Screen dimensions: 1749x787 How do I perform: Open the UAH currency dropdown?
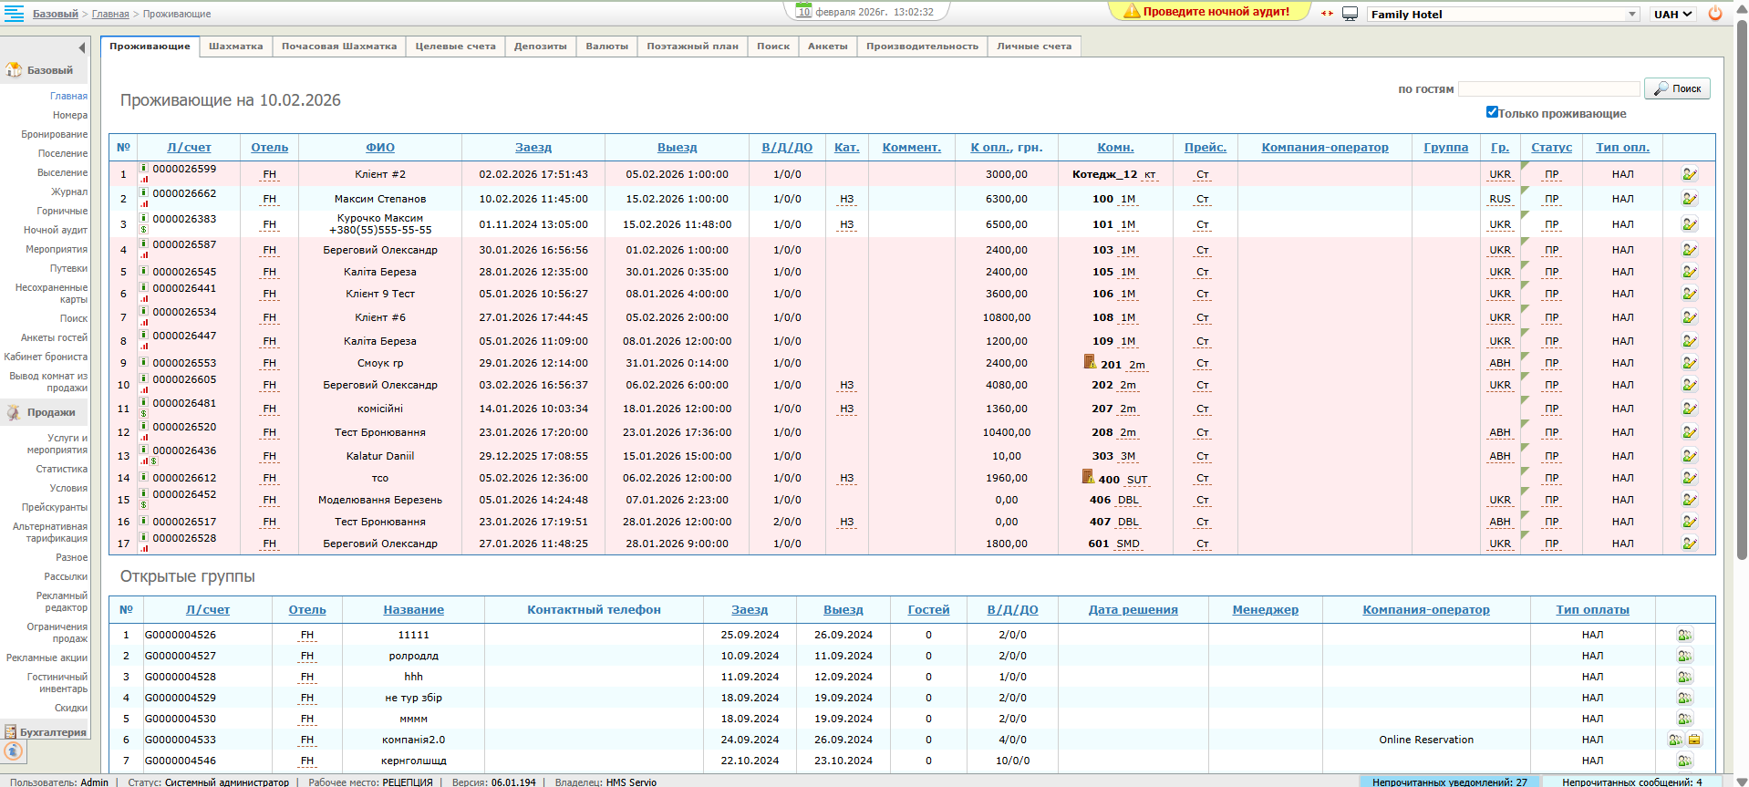coord(1672,14)
